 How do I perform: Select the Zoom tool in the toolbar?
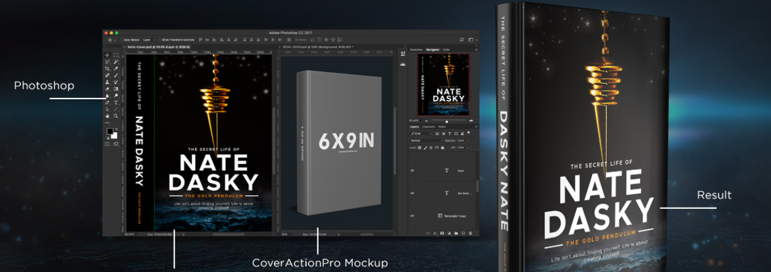116,116
